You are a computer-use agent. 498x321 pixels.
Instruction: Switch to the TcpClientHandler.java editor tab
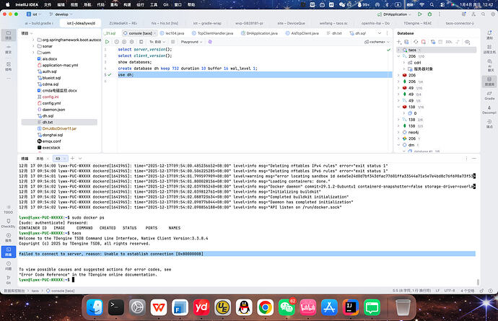(215, 32)
